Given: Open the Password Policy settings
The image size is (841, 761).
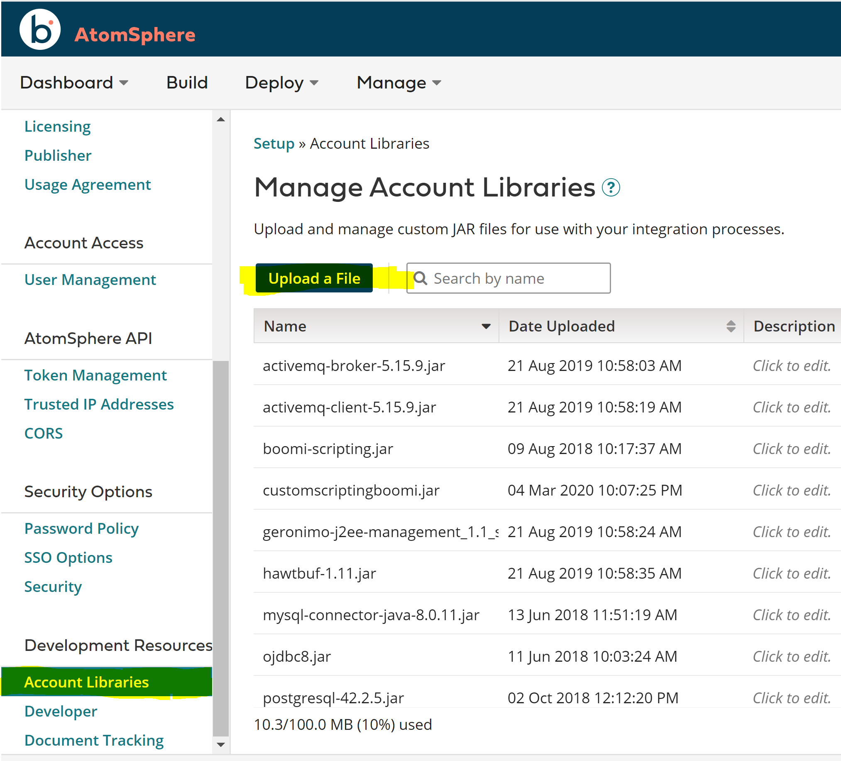Looking at the screenshot, I should [81, 528].
